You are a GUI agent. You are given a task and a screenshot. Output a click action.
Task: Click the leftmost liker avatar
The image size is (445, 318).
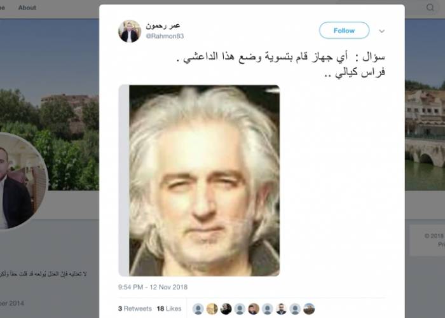(198, 309)
